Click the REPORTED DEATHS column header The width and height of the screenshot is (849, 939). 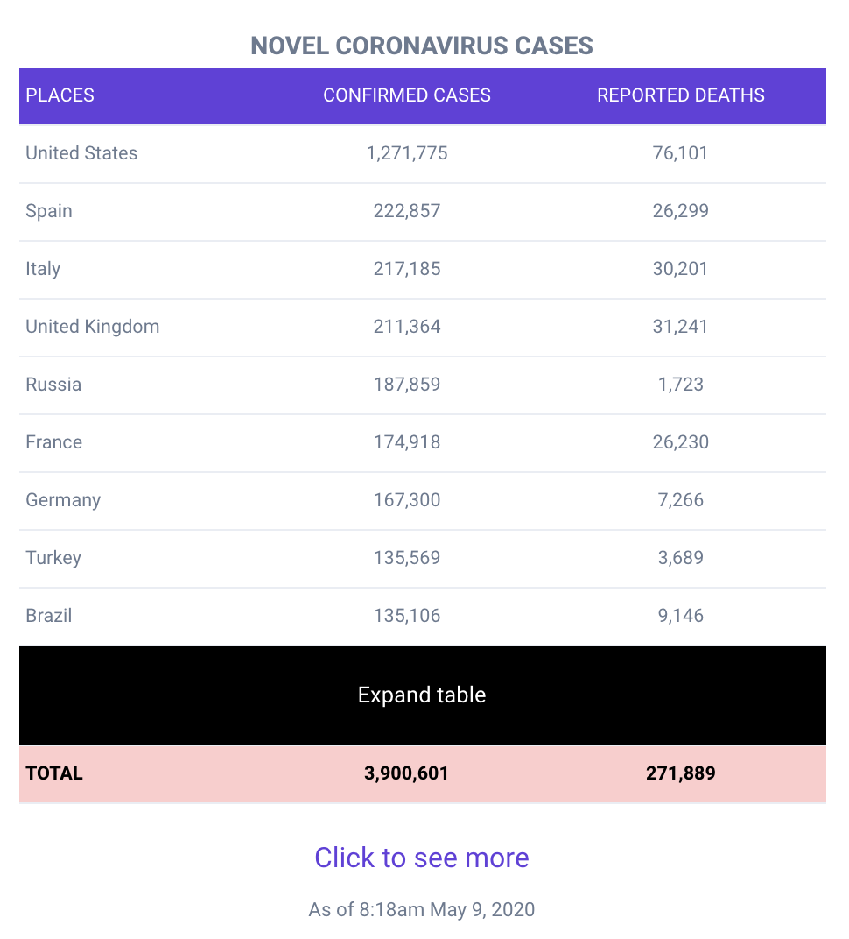pos(681,95)
